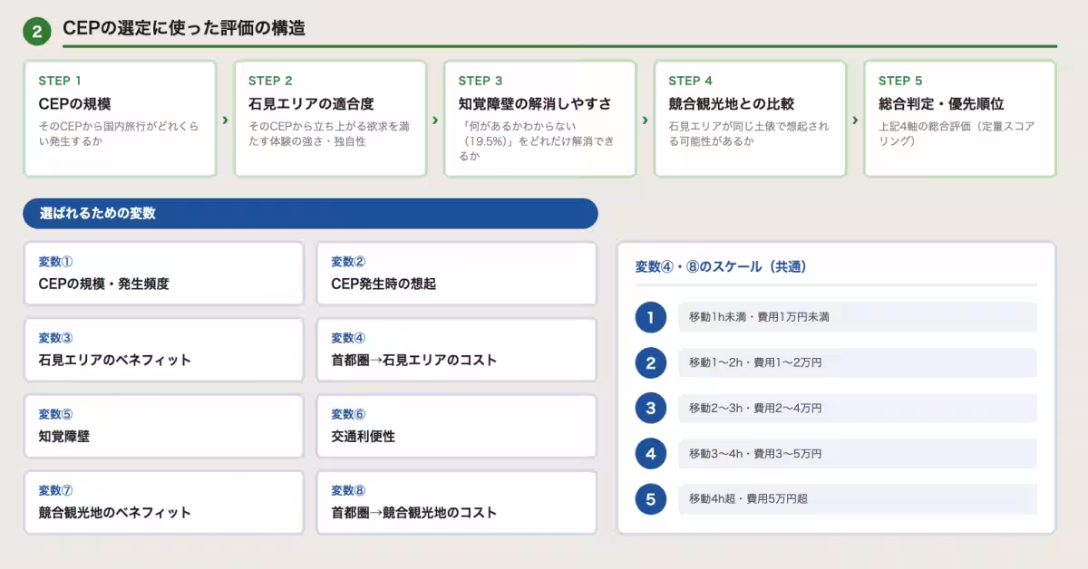Screen dimensions: 1088x569
Task: Select the 変数③ 石見エリアのベネフィット card
Action: tap(163, 350)
